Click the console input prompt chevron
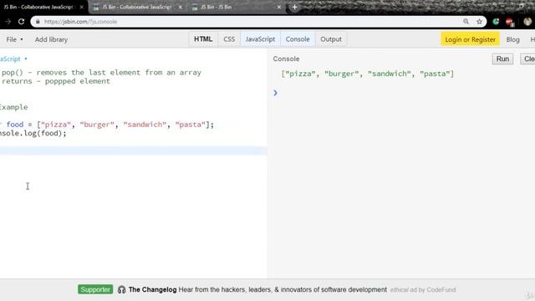This screenshot has width=535, height=301. (x=275, y=93)
